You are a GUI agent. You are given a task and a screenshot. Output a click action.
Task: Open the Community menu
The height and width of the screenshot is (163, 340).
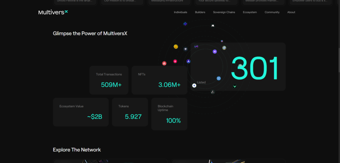(x=272, y=12)
